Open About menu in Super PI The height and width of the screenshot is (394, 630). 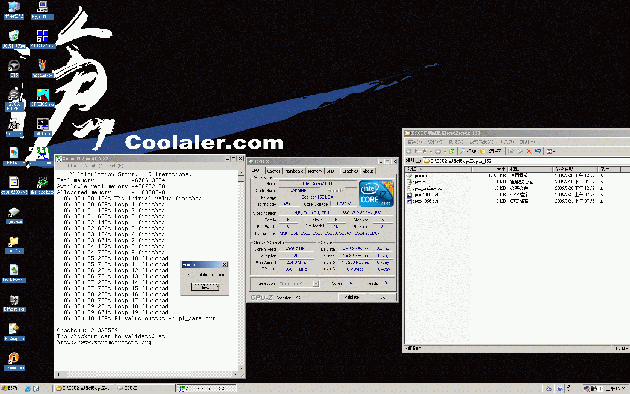94,166
